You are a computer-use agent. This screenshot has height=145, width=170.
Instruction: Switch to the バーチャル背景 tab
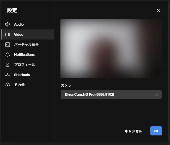28,45
